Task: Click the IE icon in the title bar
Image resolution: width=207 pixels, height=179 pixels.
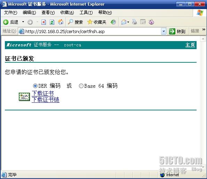Action: pyautogui.click(x=4, y=4)
